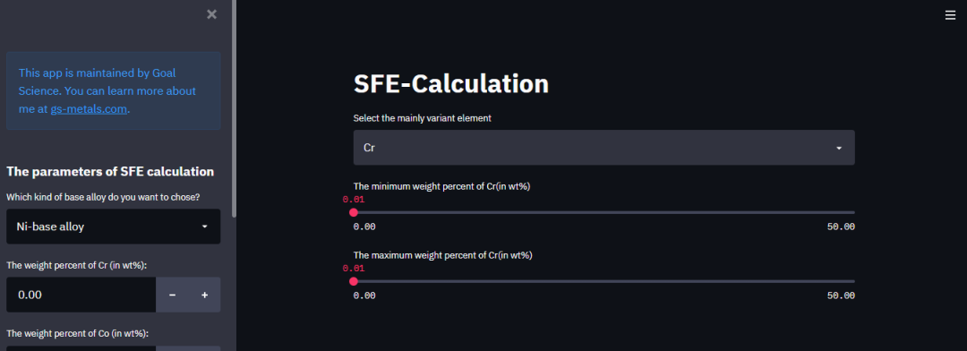This screenshot has width=967, height=351.
Task: Click the parameters of SFE calculation heading
Action: [x=110, y=172]
